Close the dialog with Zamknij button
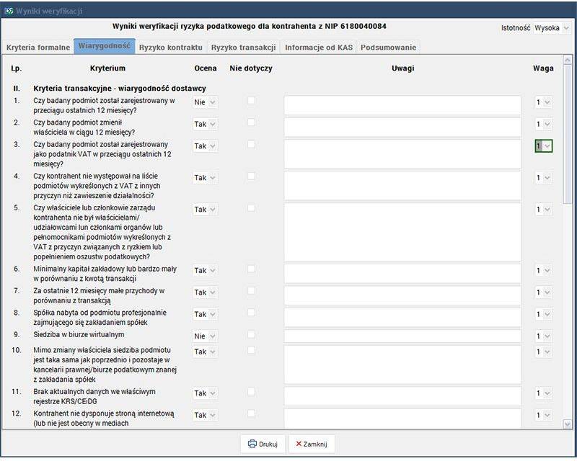 tap(312, 444)
